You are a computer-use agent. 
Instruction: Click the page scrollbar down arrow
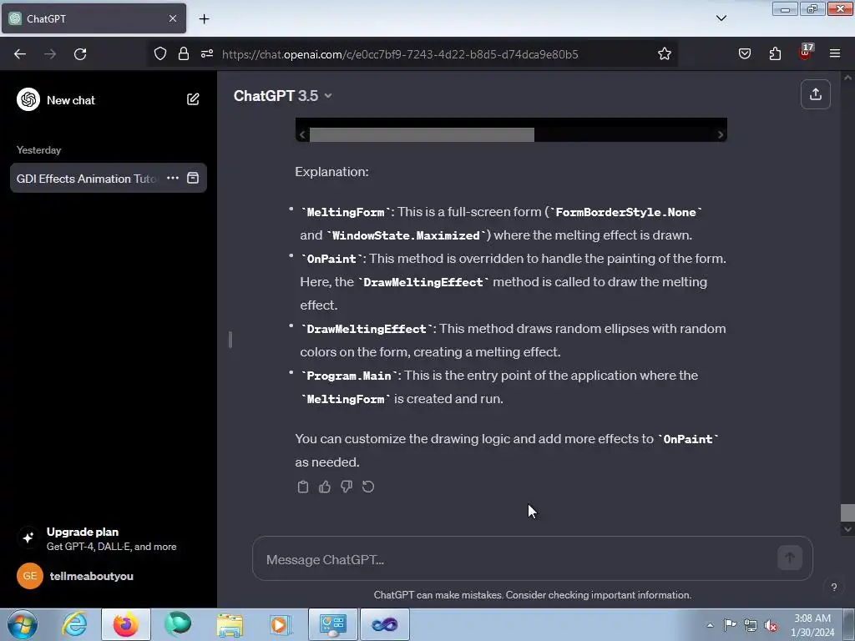(847, 528)
